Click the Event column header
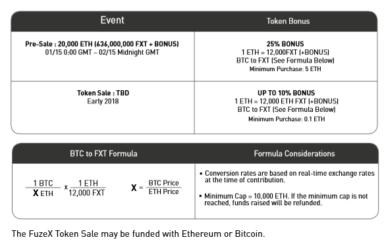 [x=112, y=20]
